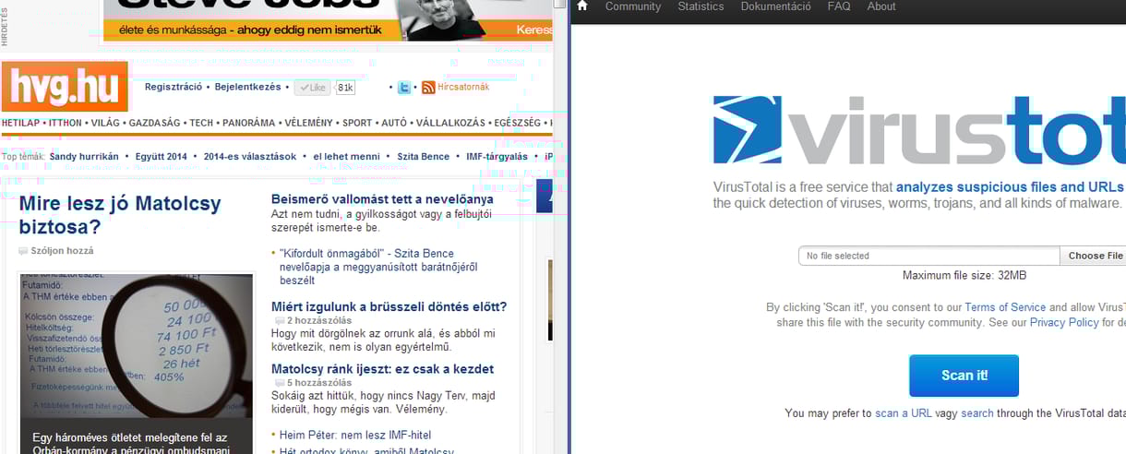
Task: Open top topic IMF-tárgyalás
Action: pyautogui.click(x=497, y=157)
